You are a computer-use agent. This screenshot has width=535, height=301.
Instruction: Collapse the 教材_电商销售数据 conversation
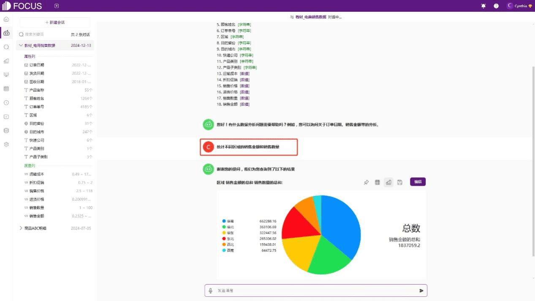click(21, 45)
